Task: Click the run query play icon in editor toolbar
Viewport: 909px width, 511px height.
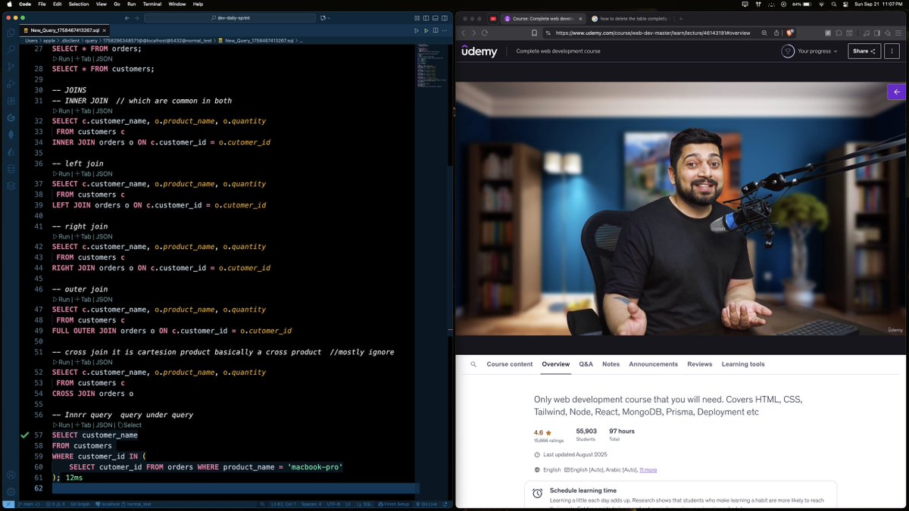Action: click(416, 30)
